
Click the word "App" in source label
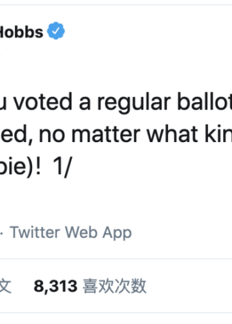coord(117,233)
